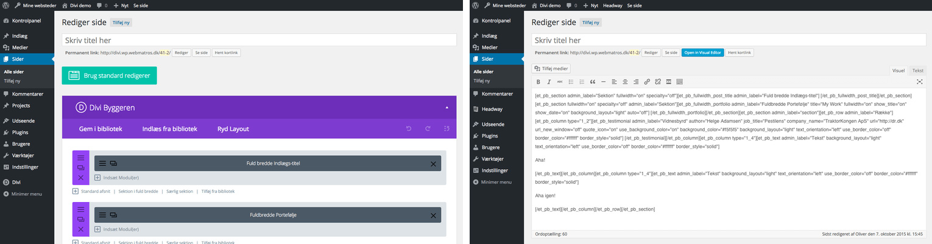Open WordPress logo menu in left admin bar

6,5
